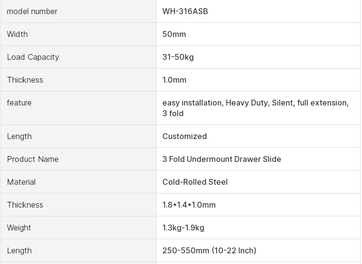Click the 'Load Capacity' label

[33, 57]
